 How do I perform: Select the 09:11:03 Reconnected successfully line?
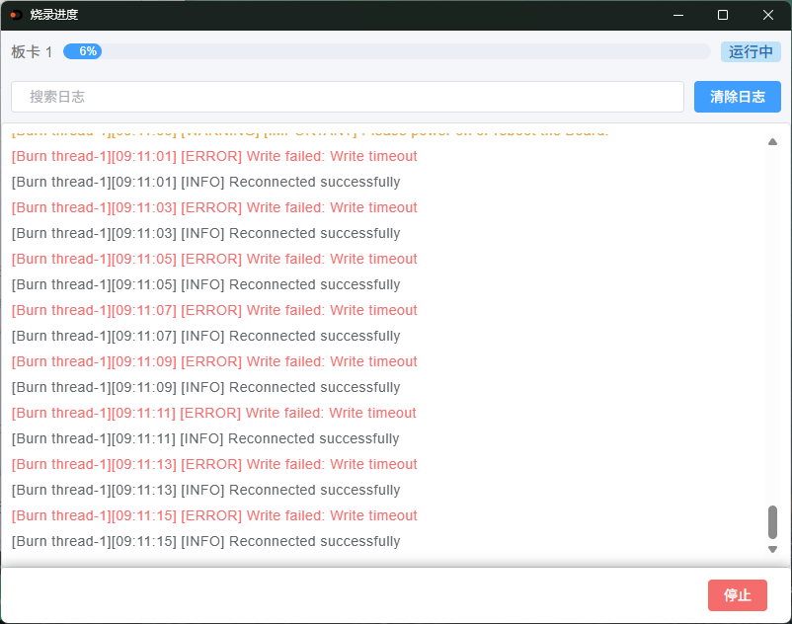point(205,233)
